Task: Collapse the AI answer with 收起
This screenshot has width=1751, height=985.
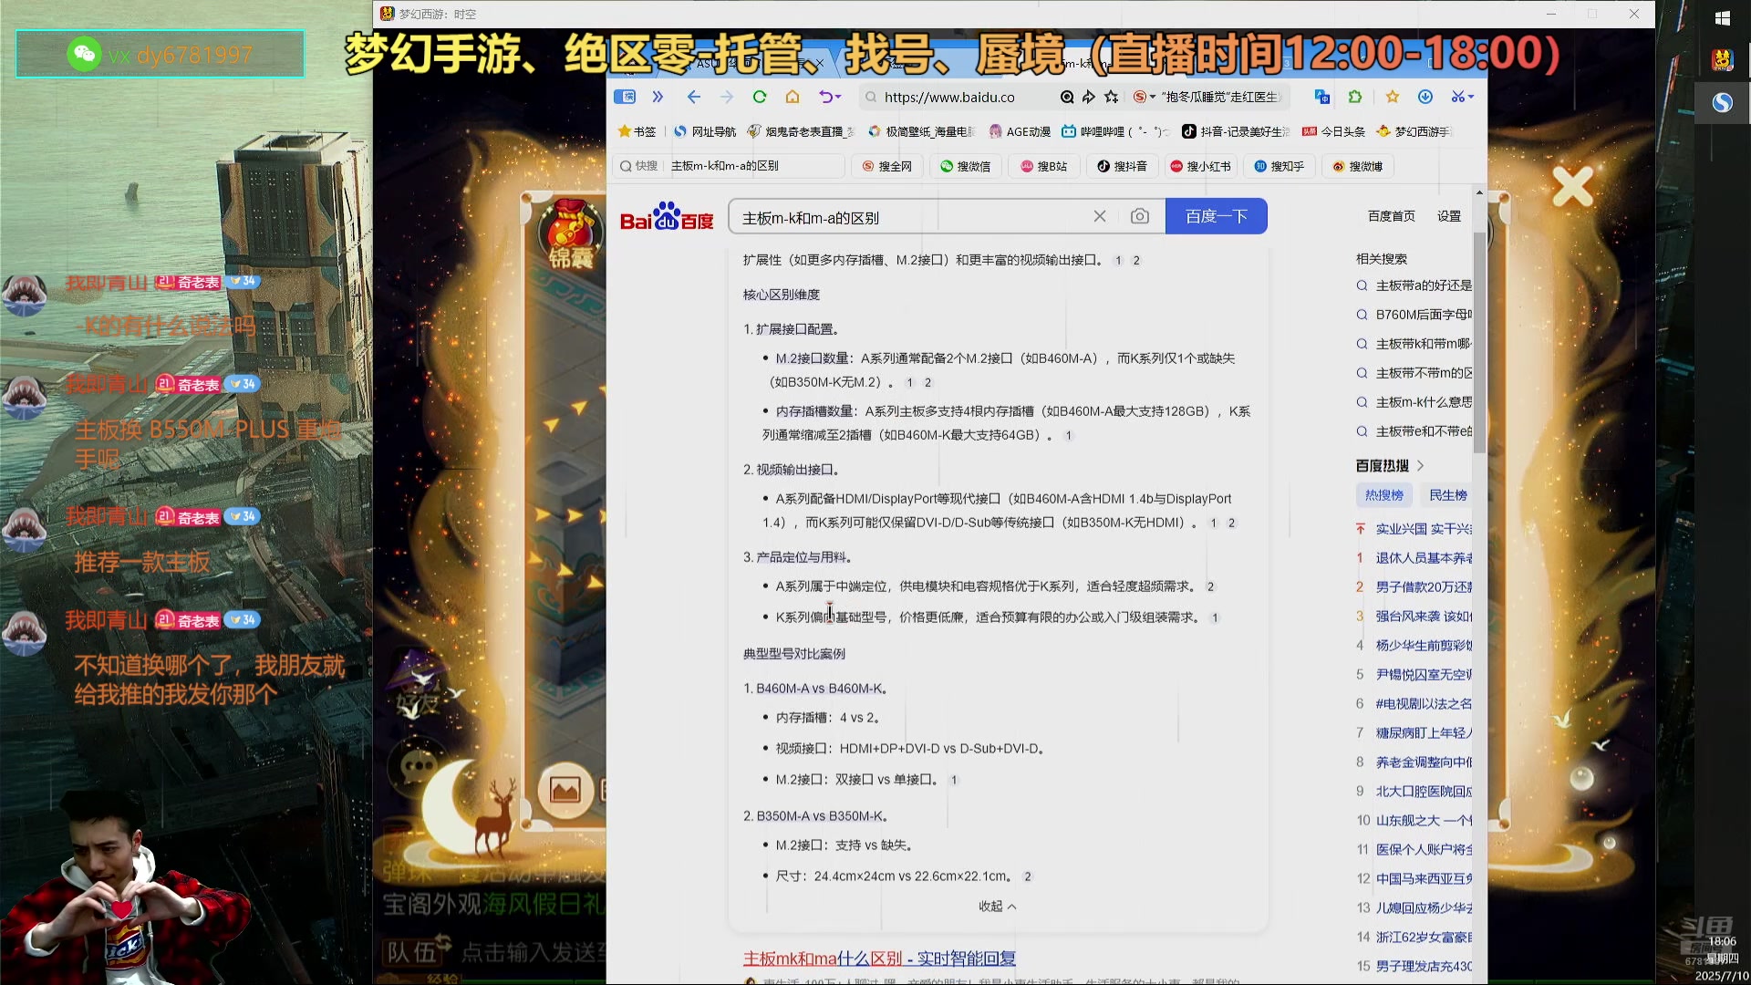Action: coord(998,906)
